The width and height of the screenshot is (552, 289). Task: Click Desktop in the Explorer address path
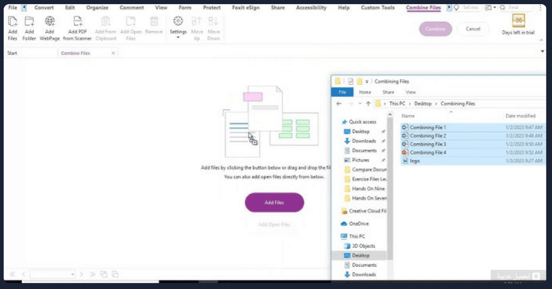[x=423, y=104]
